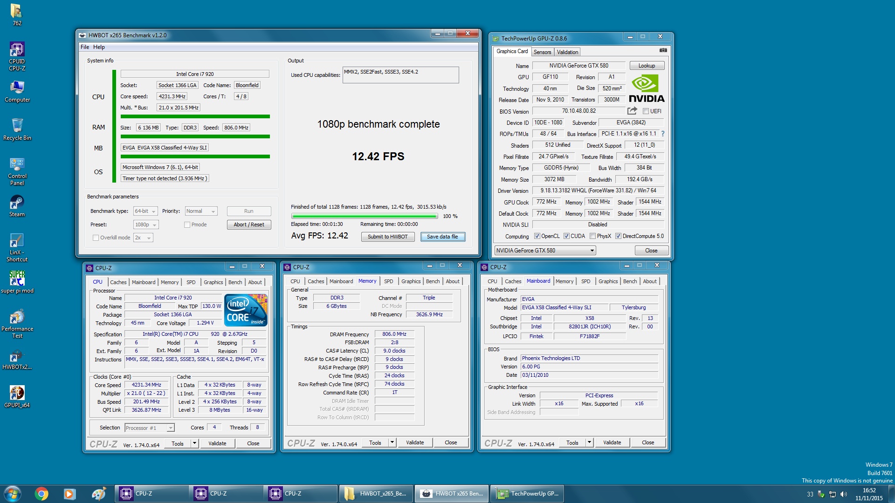
Task: Open the Overkill mode 2x dropdown
Action: point(143,238)
